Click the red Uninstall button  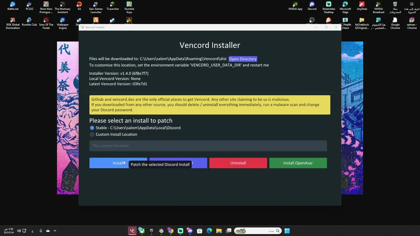coord(238,163)
